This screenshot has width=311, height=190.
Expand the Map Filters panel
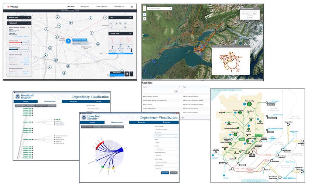pyautogui.click(x=29, y=17)
